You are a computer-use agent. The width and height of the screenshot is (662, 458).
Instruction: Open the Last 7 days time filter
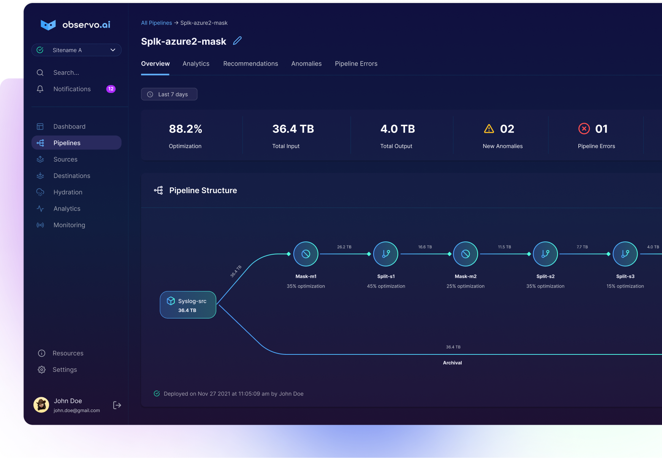[x=169, y=94]
